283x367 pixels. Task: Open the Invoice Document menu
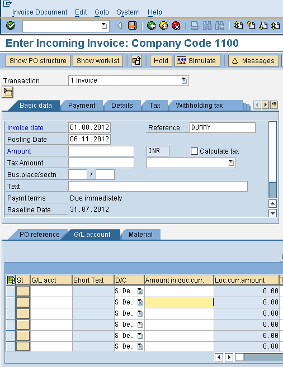tap(40, 12)
